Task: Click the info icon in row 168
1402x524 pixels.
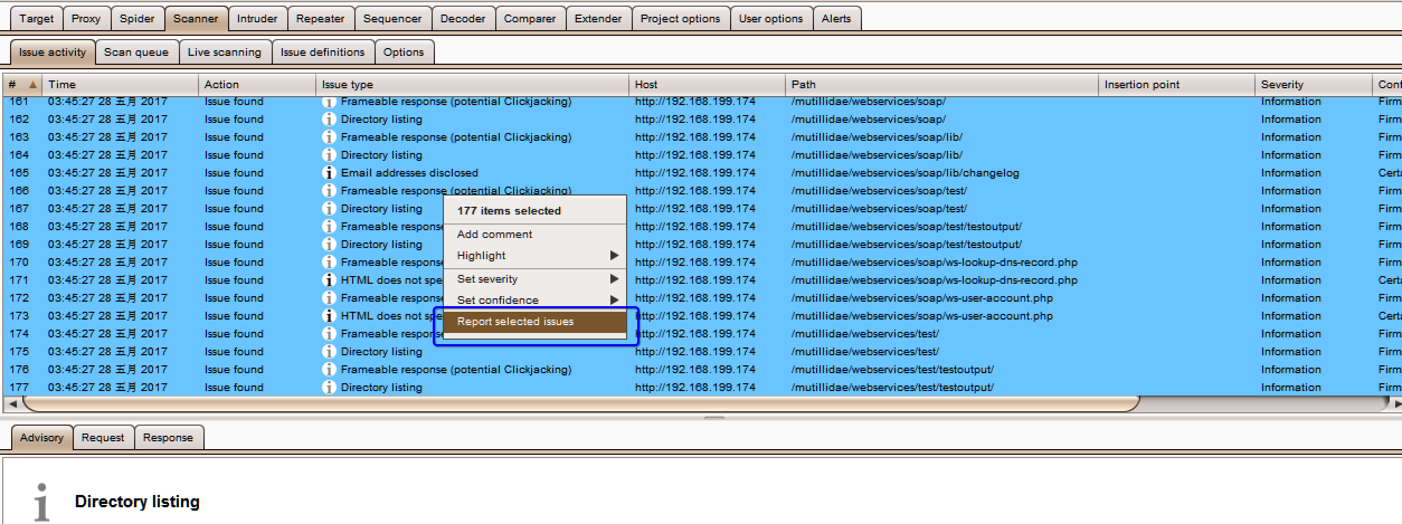Action: tap(329, 226)
